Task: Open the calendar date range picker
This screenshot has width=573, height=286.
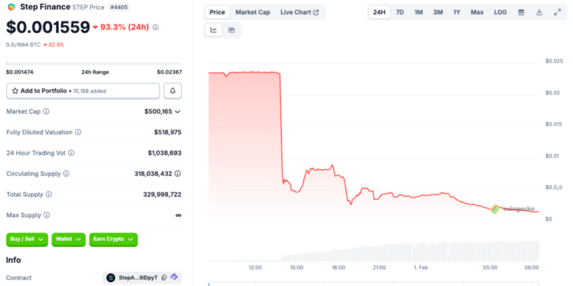Action: [x=521, y=12]
